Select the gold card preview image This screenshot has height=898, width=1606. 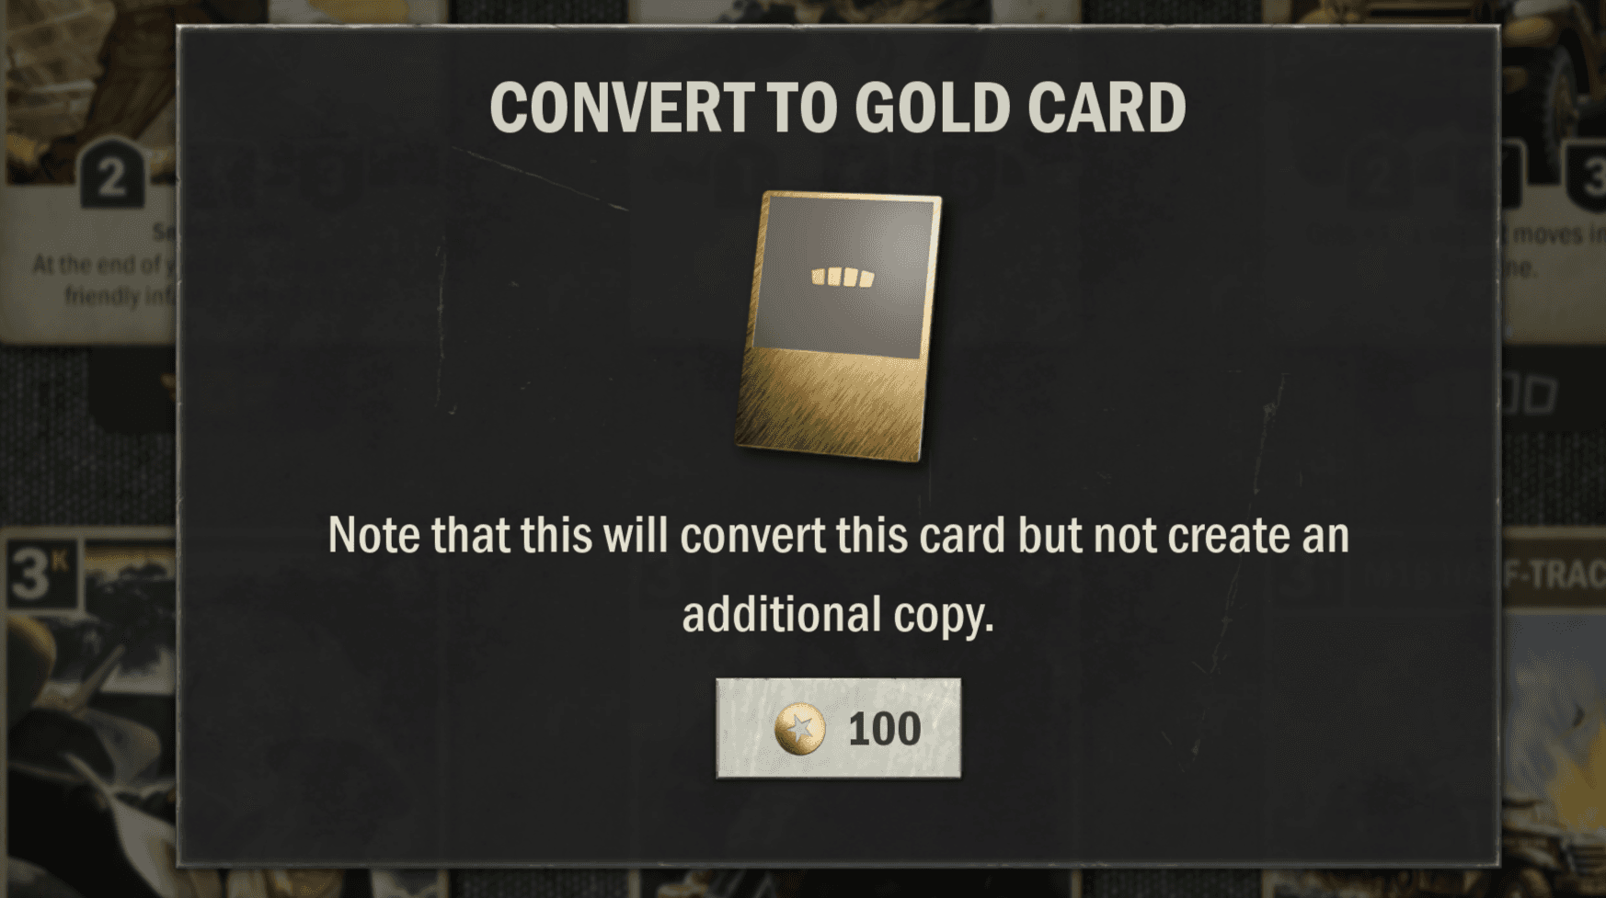coord(838,326)
